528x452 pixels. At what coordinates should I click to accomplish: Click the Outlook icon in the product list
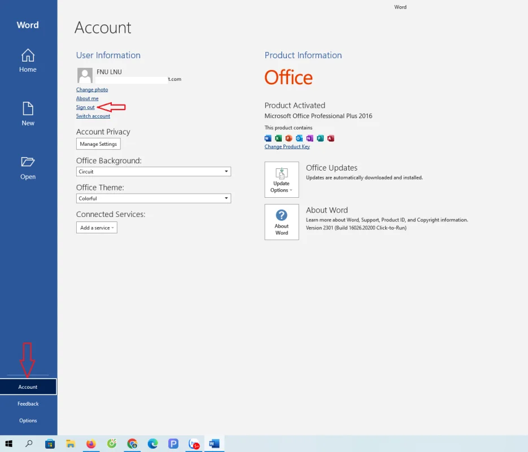(x=298, y=138)
